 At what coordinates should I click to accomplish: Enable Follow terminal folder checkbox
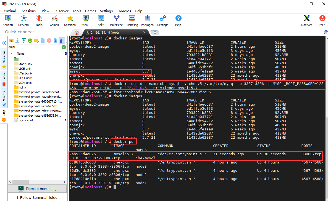coord(16,197)
